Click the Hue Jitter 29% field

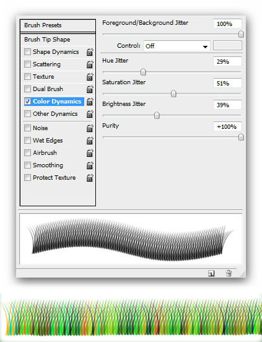pyautogui.click(x=227, y=61)
